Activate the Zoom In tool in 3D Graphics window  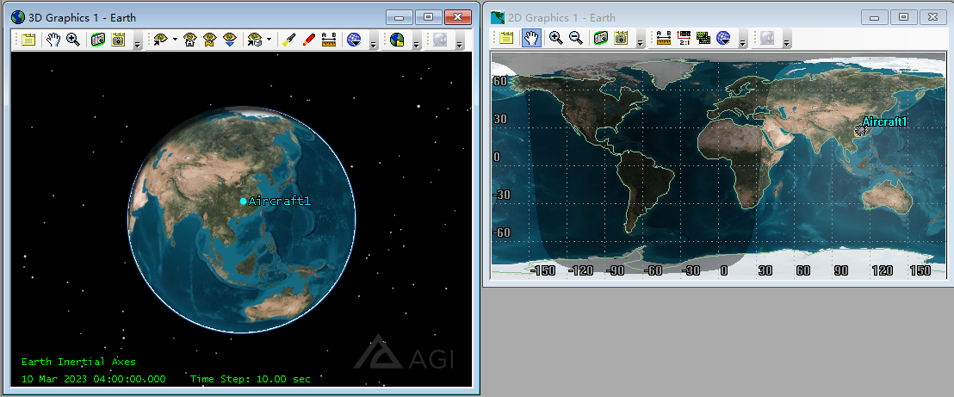click(73, 40)
